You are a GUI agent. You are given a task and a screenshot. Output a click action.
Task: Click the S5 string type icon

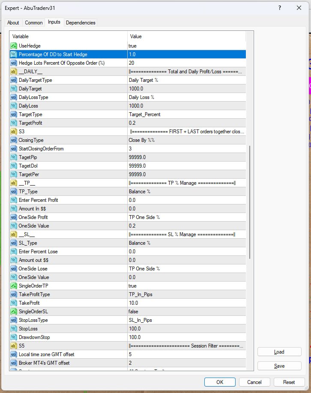(x=14, y=346)
